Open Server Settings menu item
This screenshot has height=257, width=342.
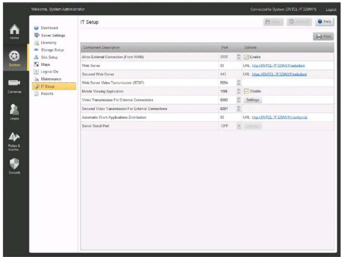pos(53,35)
